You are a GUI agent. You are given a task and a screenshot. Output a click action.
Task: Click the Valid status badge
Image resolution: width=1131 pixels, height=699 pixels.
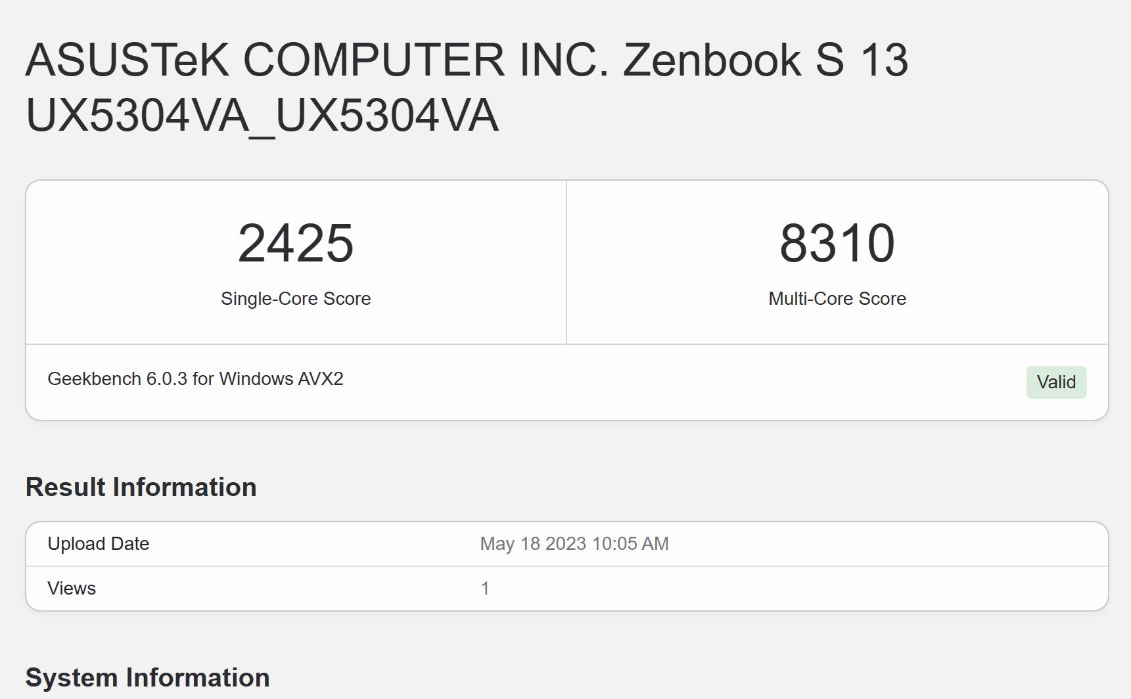pos(1055,382)
